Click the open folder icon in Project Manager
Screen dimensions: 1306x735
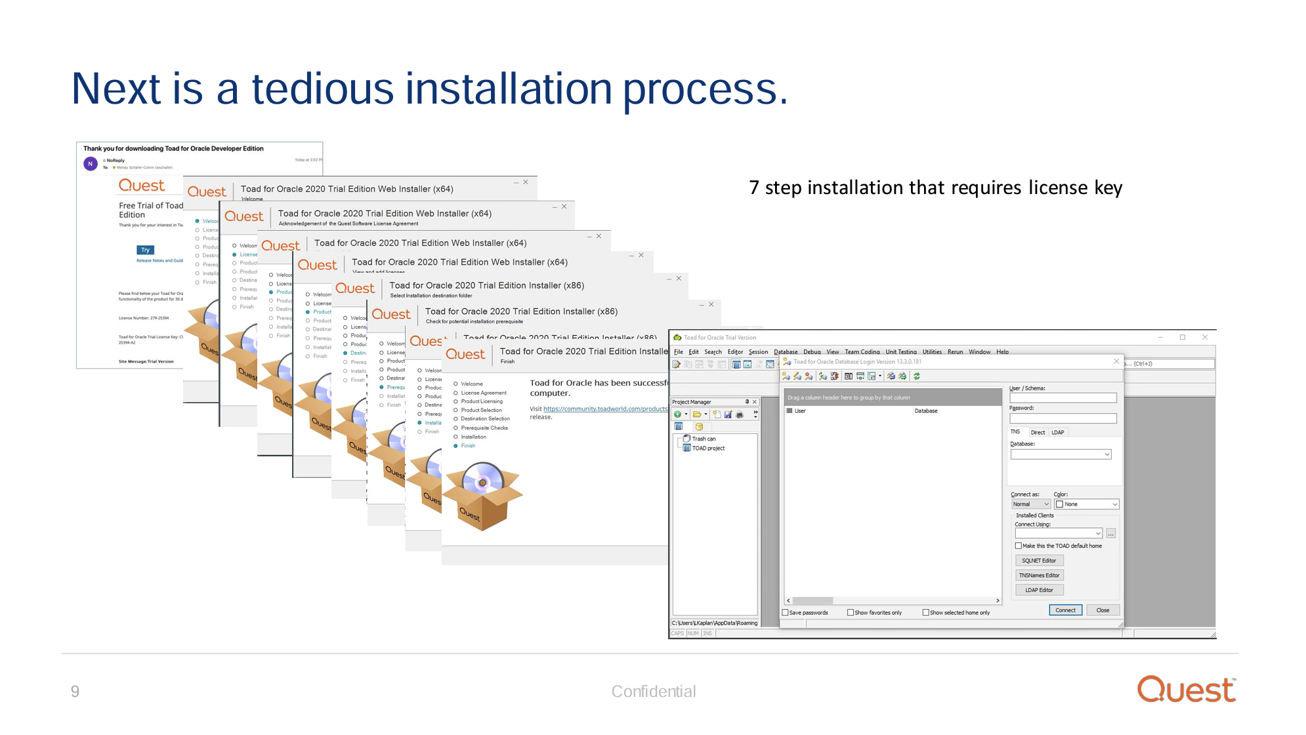698,415
